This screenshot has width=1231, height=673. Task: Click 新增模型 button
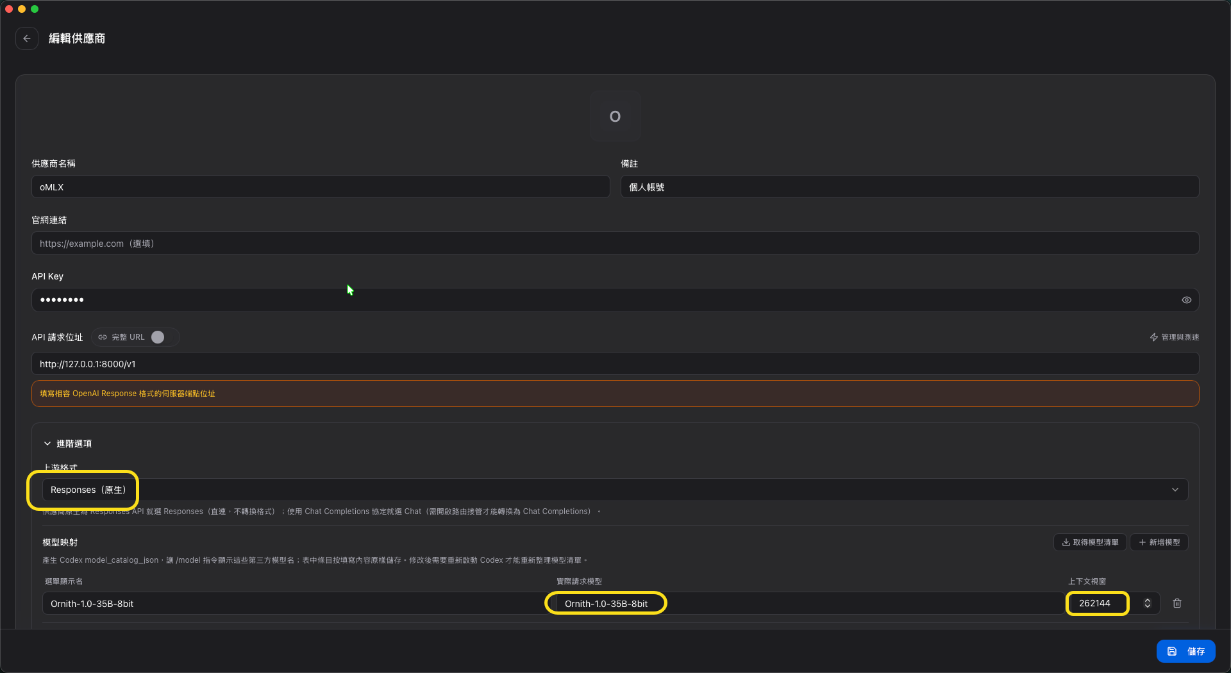[x=1159, y=542]
